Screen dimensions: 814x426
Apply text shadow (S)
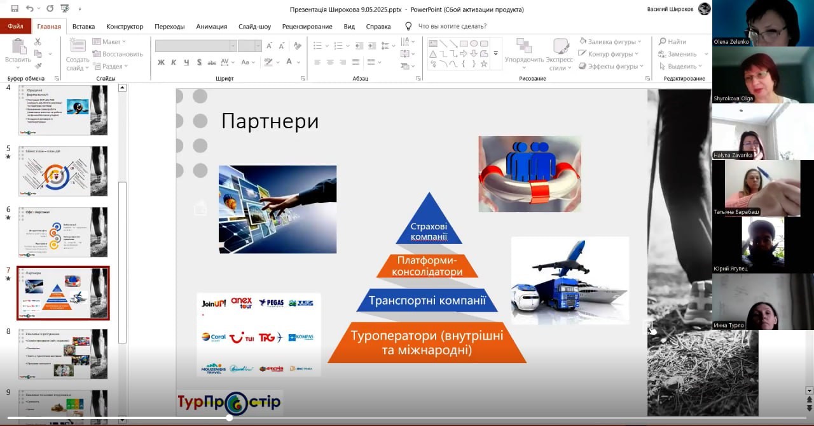[x=200, y=62]
